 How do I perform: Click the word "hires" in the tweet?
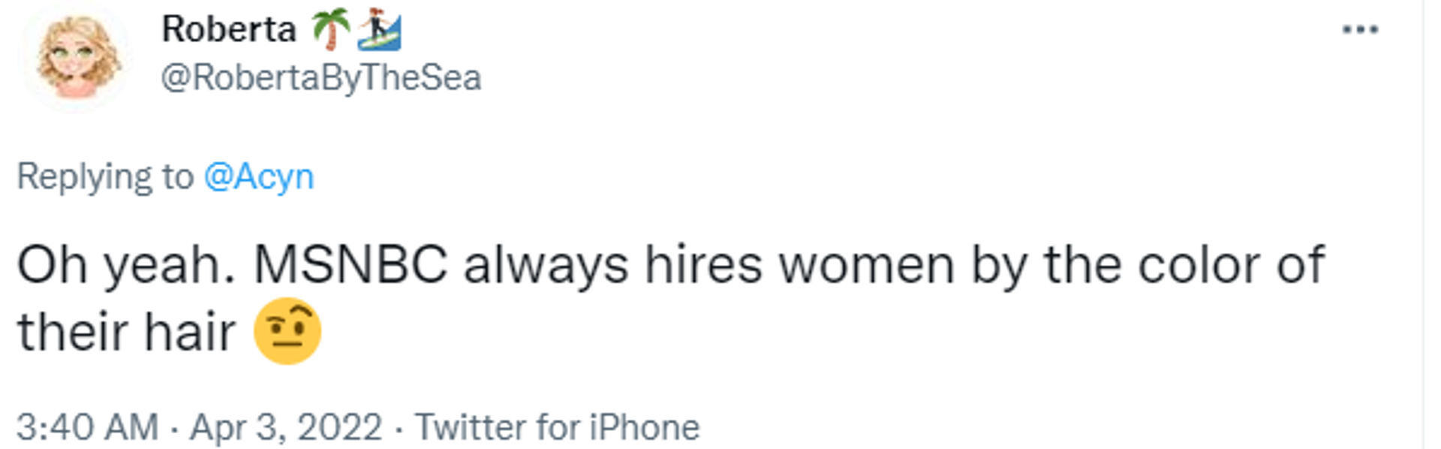[703, 265]
